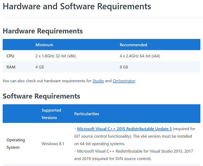
Task: Select the Minimum column header
Action: pyautogui.click(x=44, y=45)
